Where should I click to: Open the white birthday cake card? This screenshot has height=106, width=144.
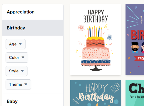point(96,39)
